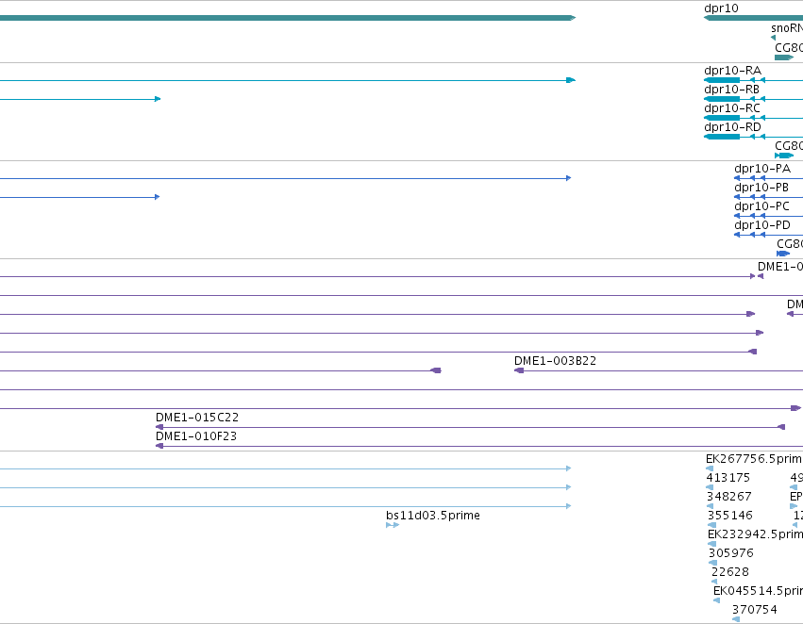Click the dpr10-RD transcript label
803x624 pixels.
click(x=732, y=127)
